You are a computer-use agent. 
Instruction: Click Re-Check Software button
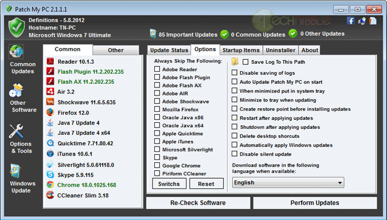pos(198,203)
